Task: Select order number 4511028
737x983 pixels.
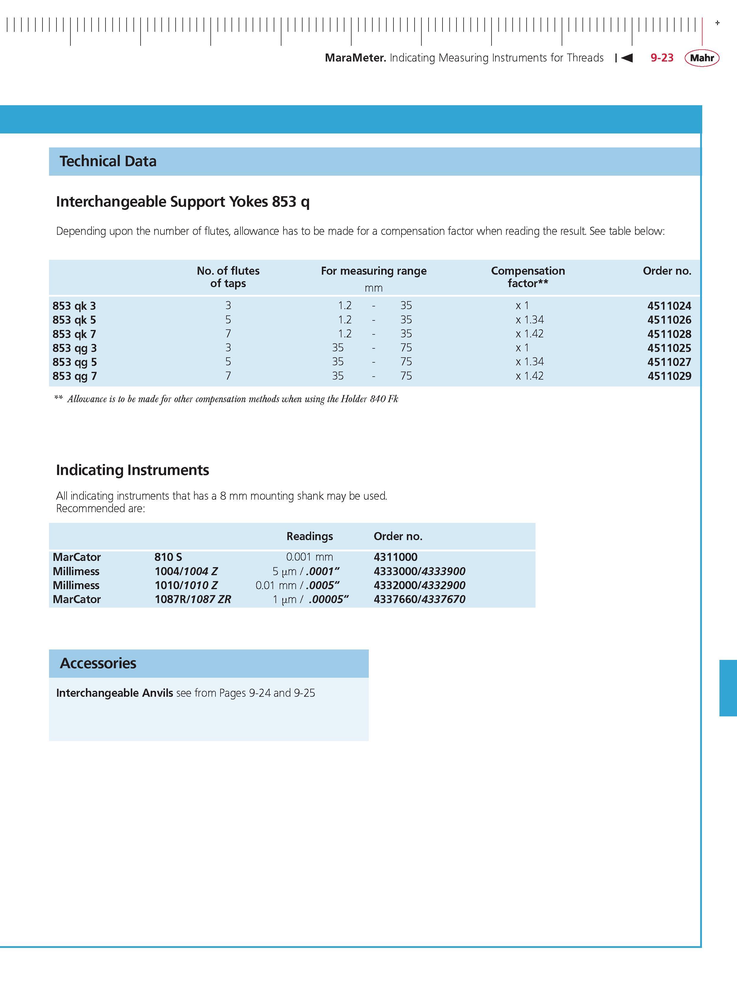Action: pos(669,334)
